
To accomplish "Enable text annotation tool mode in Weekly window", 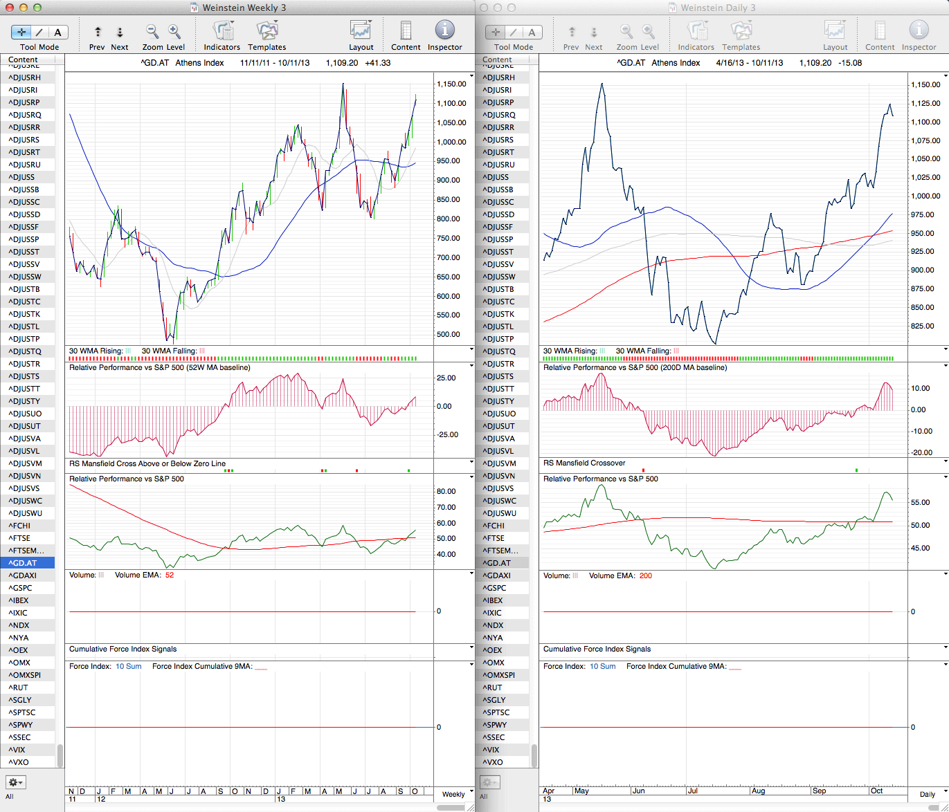I will (x=58, y=32).
